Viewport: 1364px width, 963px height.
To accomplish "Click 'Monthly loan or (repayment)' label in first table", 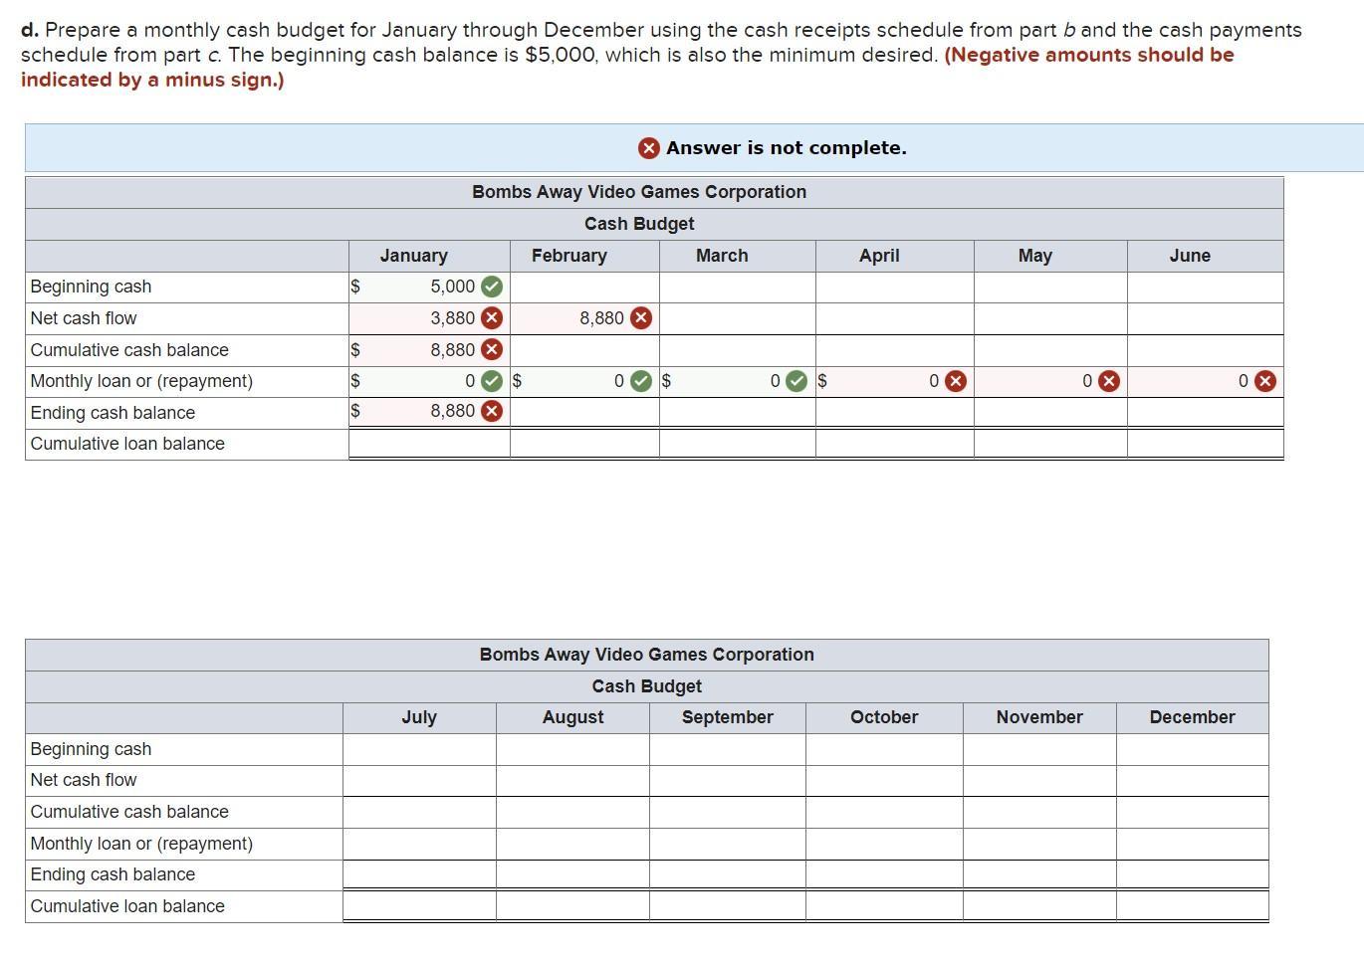I will tap(141, 381).
